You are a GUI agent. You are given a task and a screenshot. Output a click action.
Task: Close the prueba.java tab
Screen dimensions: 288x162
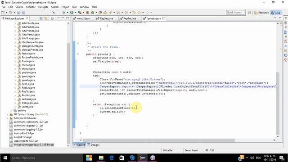click(x=163, y=18)
